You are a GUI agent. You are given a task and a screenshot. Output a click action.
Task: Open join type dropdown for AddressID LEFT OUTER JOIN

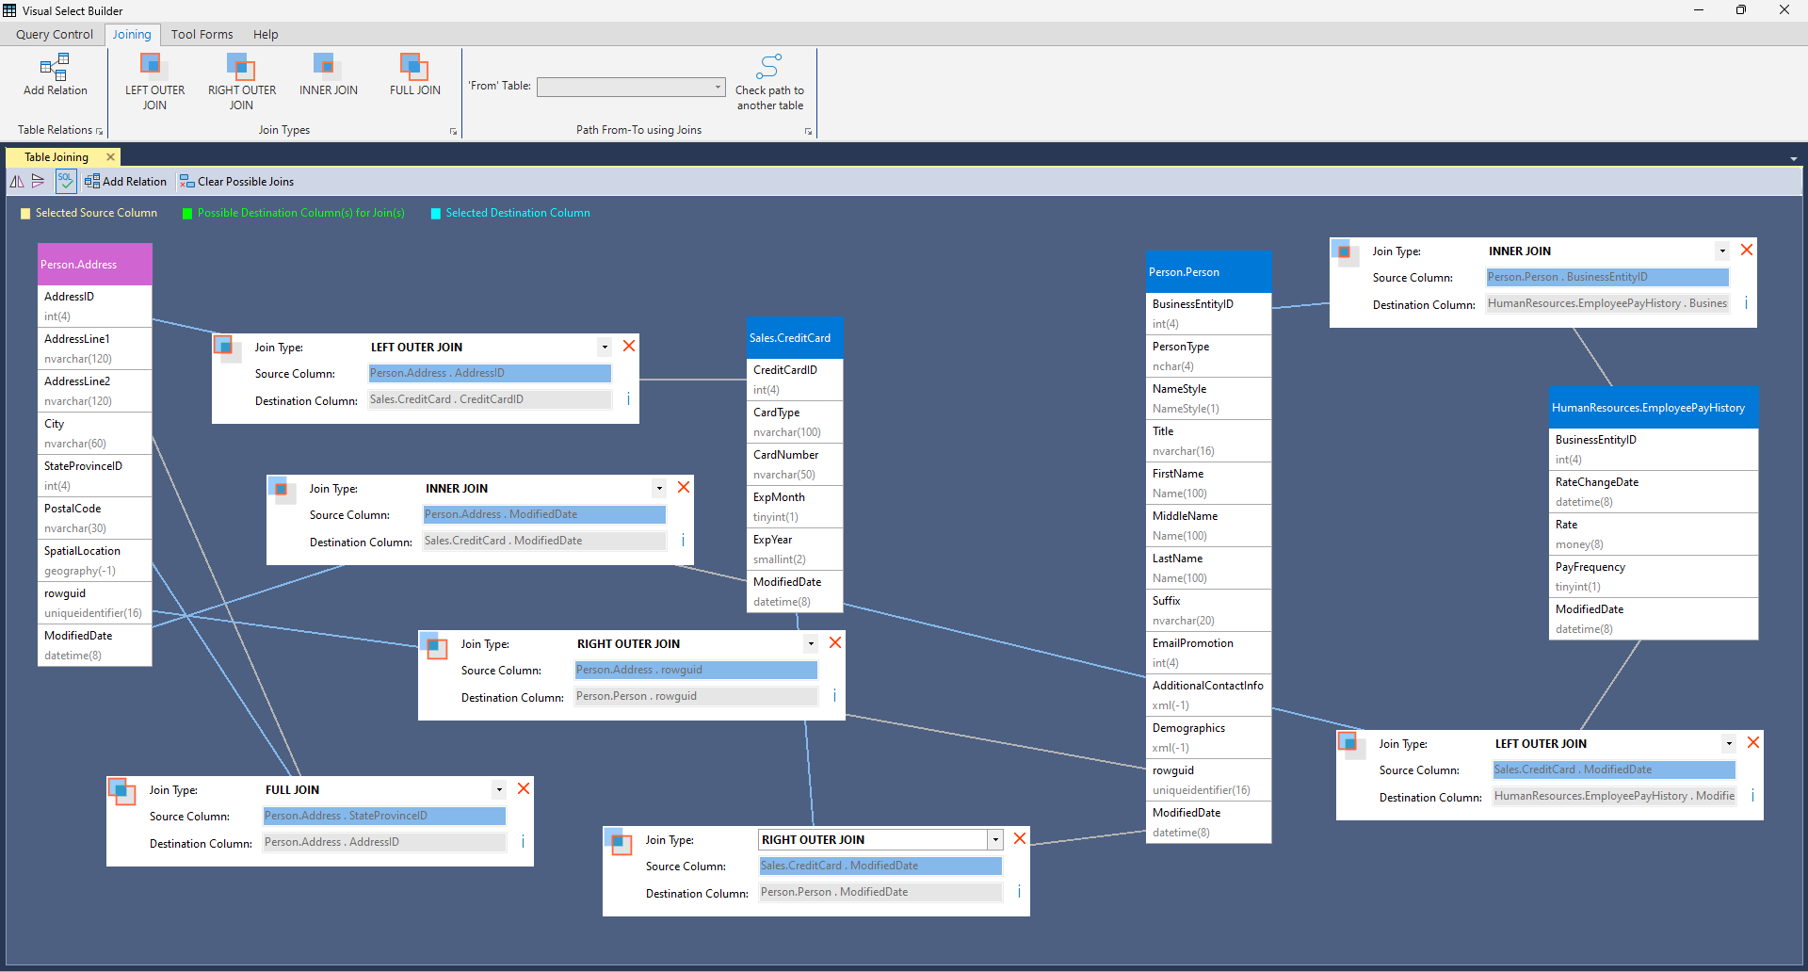point(605,348)
